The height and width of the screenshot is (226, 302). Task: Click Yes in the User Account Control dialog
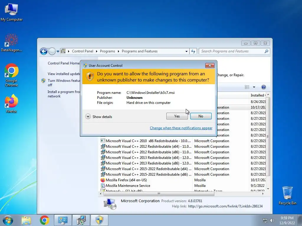(177, 116)
